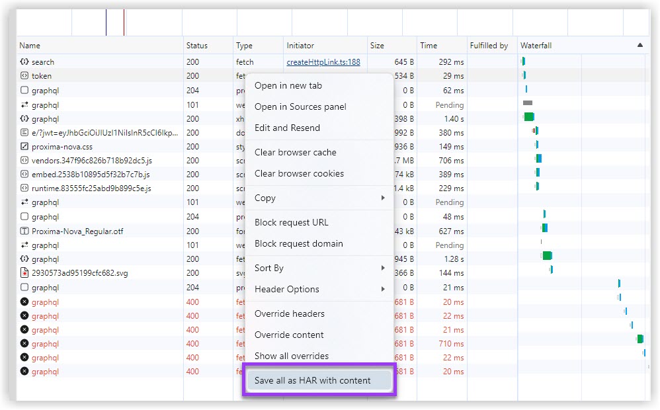This screenshot has height=410, width=660.
Task: Click the blue timeline marker in overview
Action: pyautogui.click(x=106, y=22)
